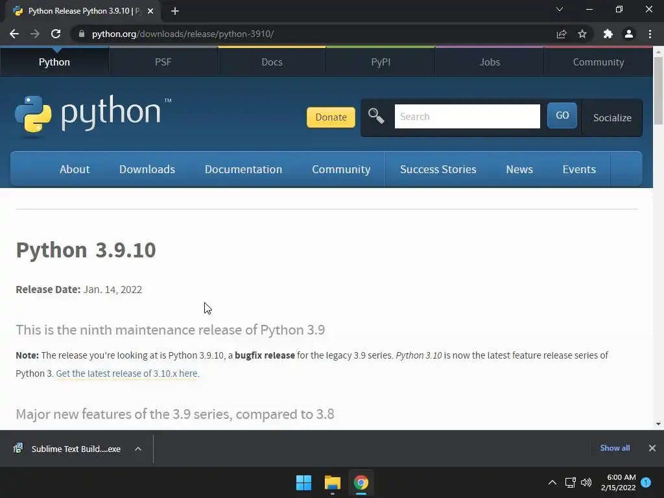The image size is (664, 498).
Task: Click the yellow Donate button
Action: 331,117
